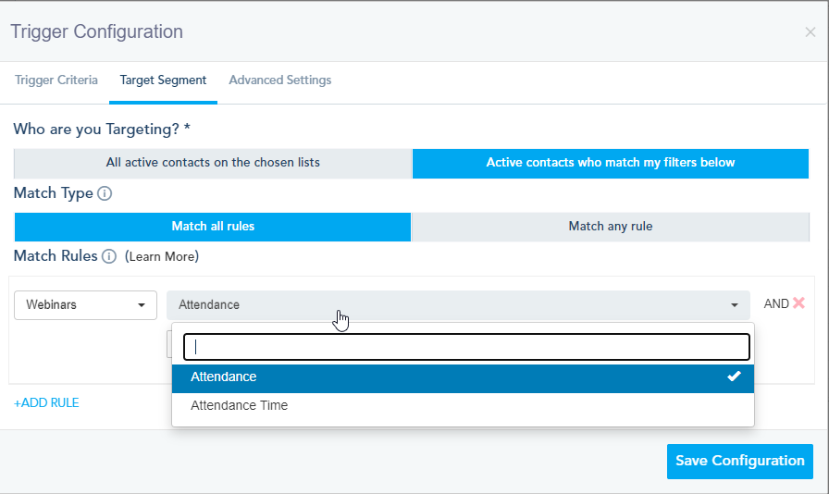Close the Trigger Configuration dialog
This screenshot has width=829, height=494.
(810, 32)
